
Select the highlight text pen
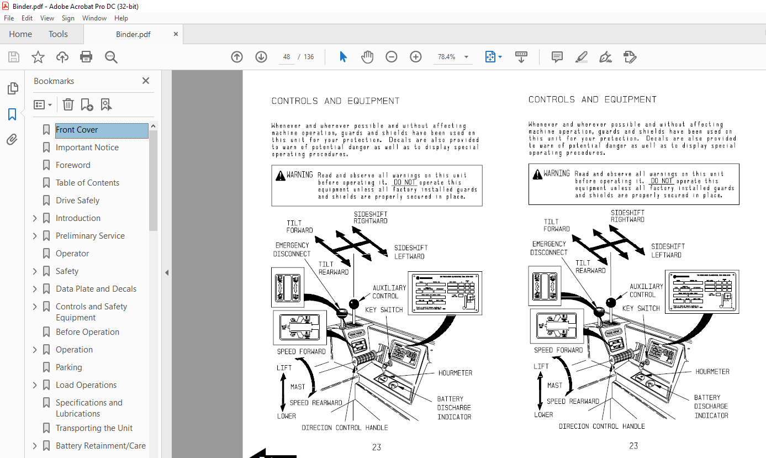581,57
